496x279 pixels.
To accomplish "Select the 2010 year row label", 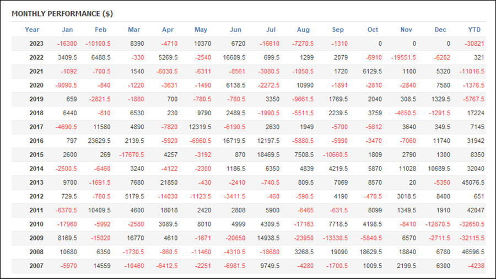I will point(36,224).
